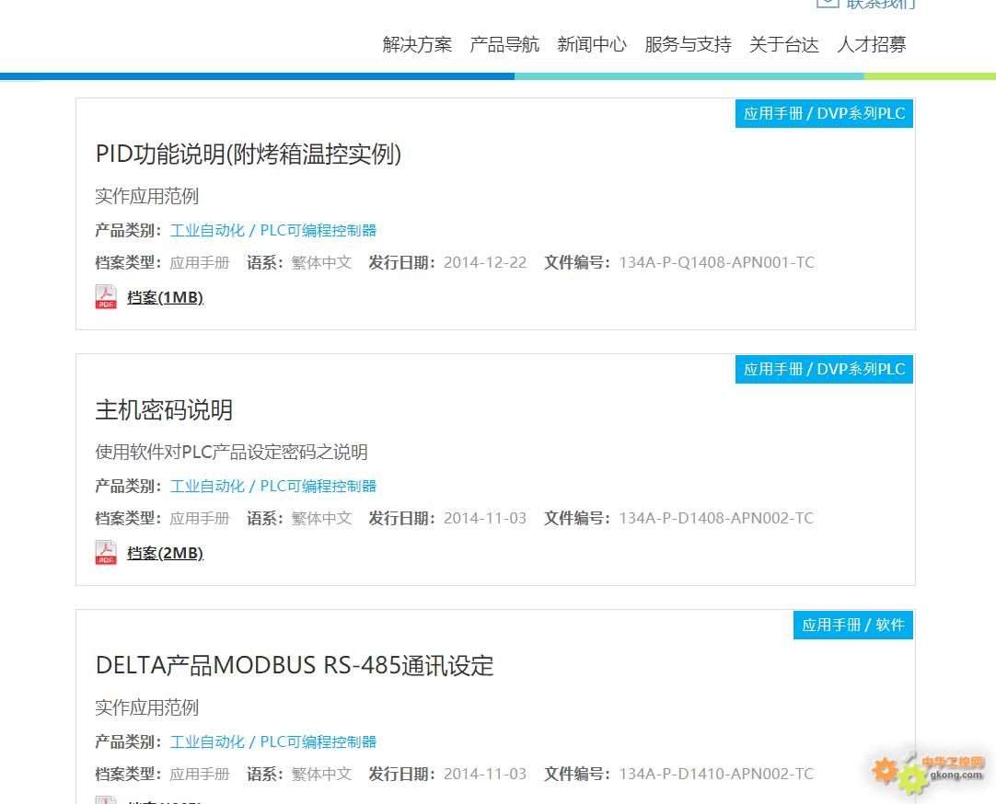996x804 pixels.
Task: Click the 实作应用范例 subtitle under PID功能说明
Action: click(146, 196)
